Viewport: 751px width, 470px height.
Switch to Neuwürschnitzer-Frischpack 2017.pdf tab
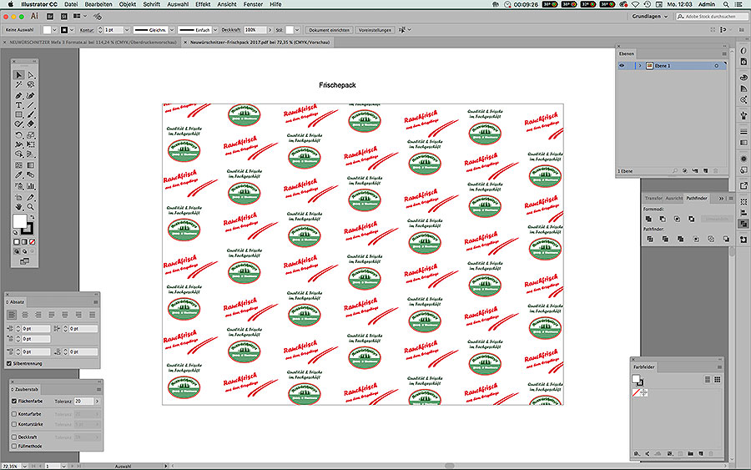pyautogui.click(x=260, y=43)
